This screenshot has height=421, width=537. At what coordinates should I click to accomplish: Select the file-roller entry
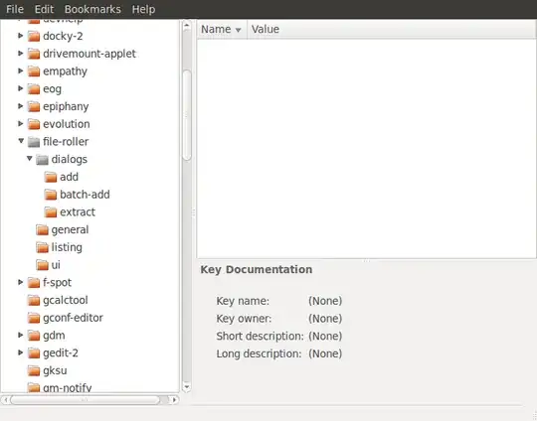tap(66, 142)
